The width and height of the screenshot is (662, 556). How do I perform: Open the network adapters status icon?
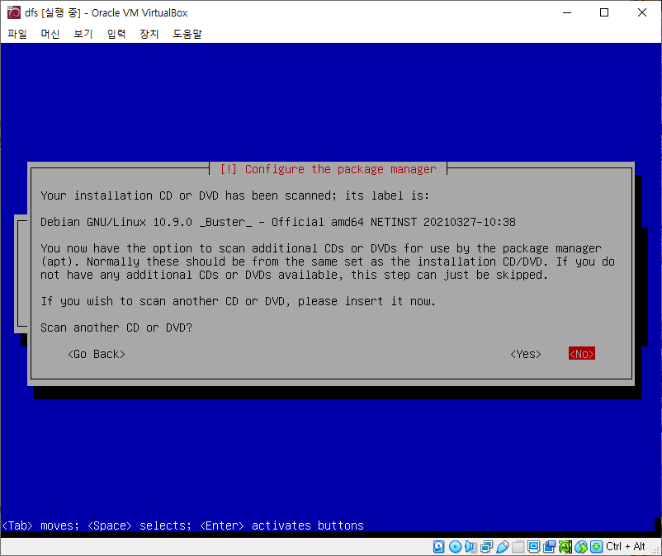coord(486,547)
